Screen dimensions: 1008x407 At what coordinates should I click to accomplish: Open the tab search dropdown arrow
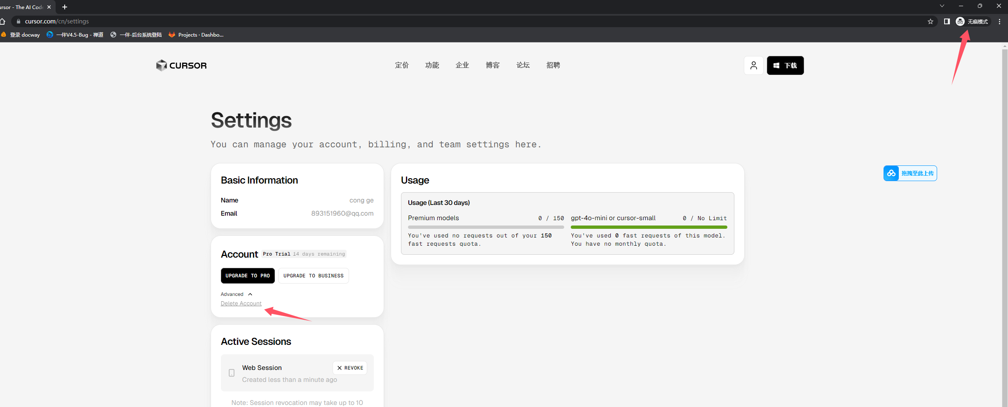point(942,6)
